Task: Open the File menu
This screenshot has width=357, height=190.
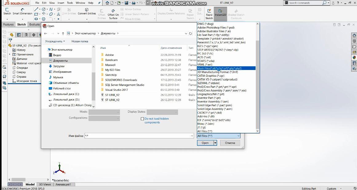Action: point(37,3)
